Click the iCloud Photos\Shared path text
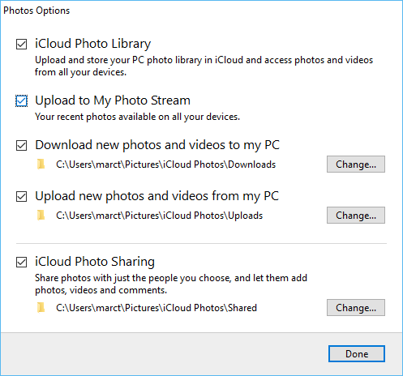Screen dimensions: 403x376 (156, 308)
